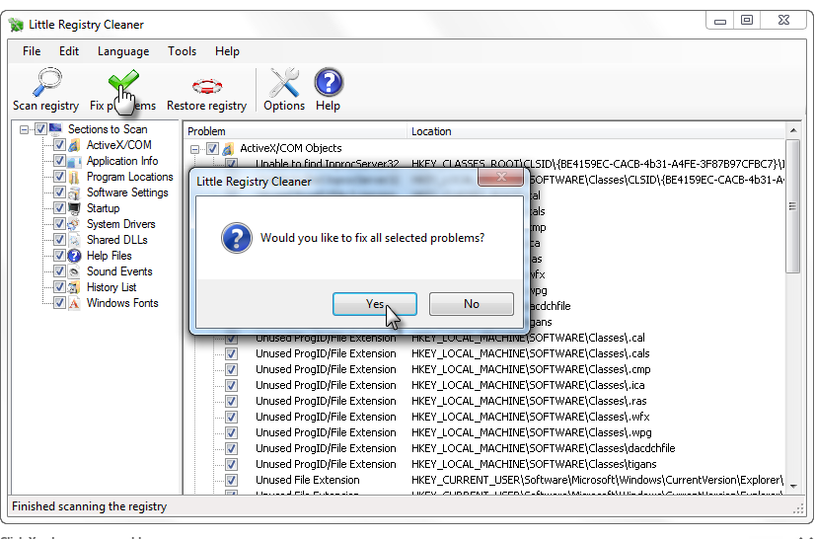
Task: Open the Edit menu
Action: pyautogui.click(x=69, y=51)
